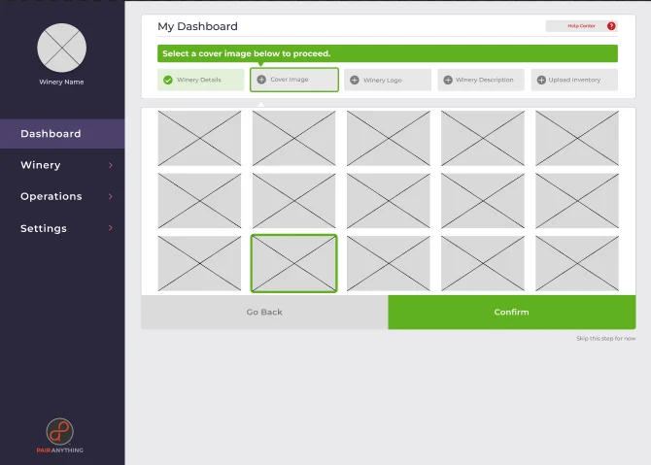The height and width of the screenshot is (465, 651).
Task: Expand the Settings menu chevron
Action: point(111,228)
